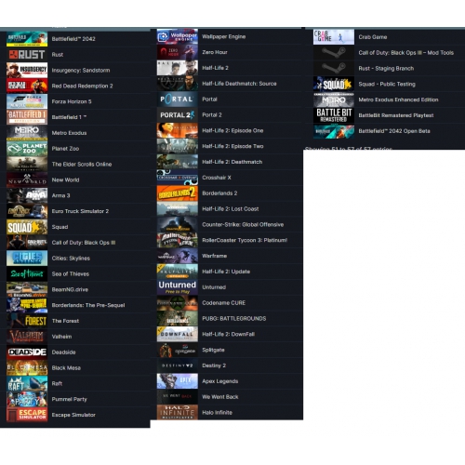Click the Crab Game thumbnail
The height and width of the screenshot is (465, 465).
click(334, 37)
